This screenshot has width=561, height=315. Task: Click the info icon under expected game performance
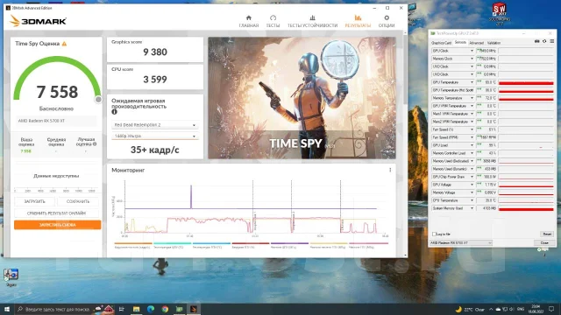pos(114,112)
